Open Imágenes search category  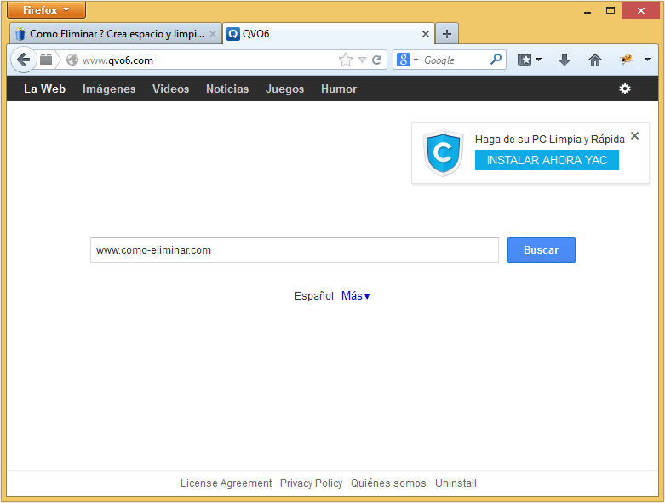click(109, 89)
